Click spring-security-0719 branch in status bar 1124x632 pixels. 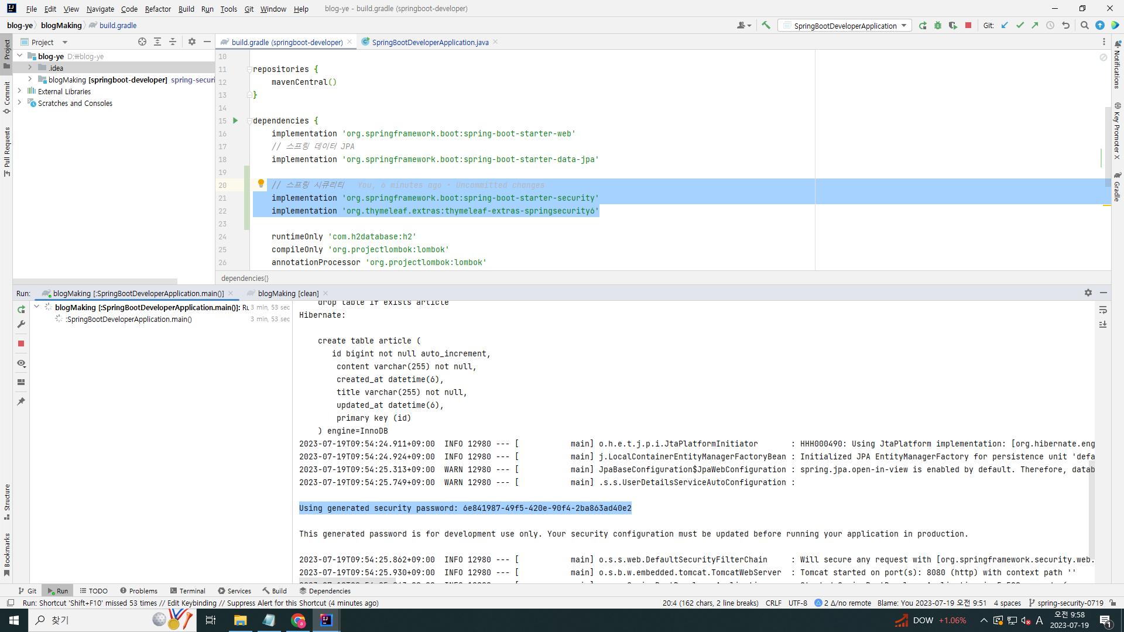click(x=1070, y=603)
